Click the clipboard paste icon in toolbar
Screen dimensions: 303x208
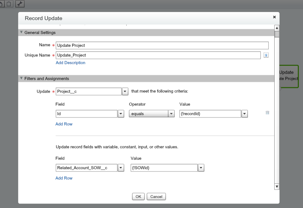click(9, 4)
